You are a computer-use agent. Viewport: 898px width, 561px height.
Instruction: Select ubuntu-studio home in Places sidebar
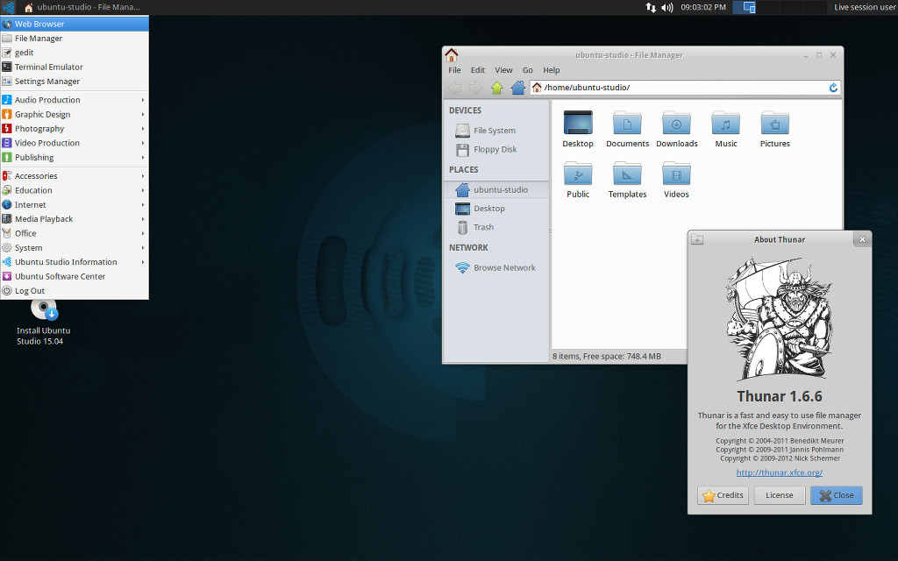[x=496, y=189]
